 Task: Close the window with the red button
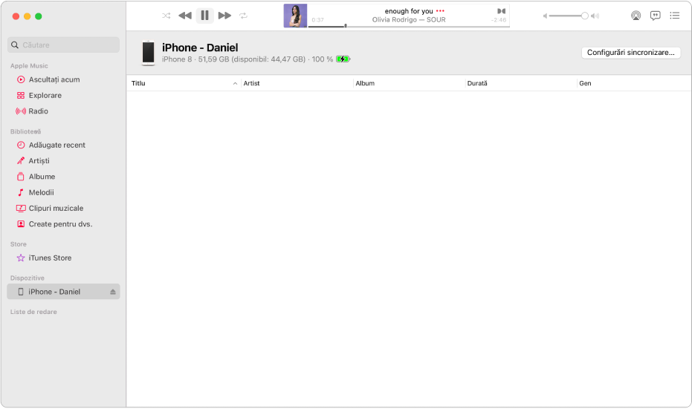(16, 16)
